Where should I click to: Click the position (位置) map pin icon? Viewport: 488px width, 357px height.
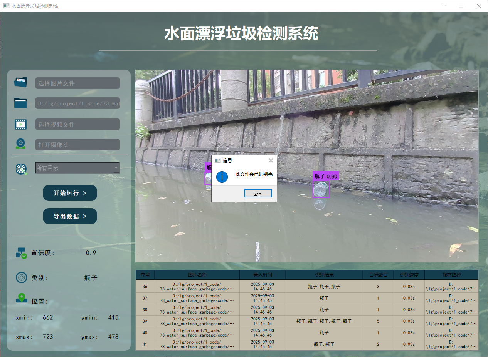click(21, 298)
